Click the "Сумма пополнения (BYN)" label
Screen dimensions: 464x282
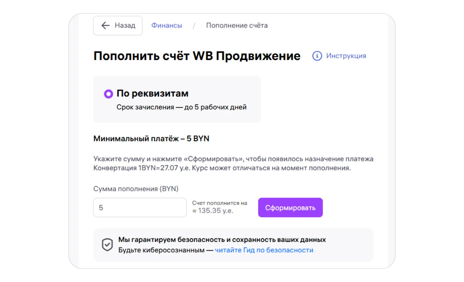click(x=136, y=189)
